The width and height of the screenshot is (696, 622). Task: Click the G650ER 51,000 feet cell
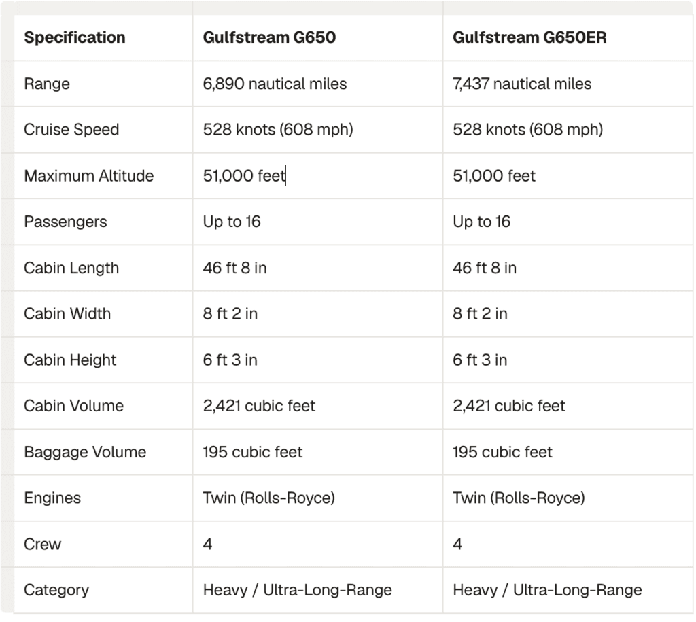(568, 176)
